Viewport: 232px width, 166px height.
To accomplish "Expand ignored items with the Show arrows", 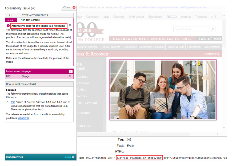I will point(69,157).
